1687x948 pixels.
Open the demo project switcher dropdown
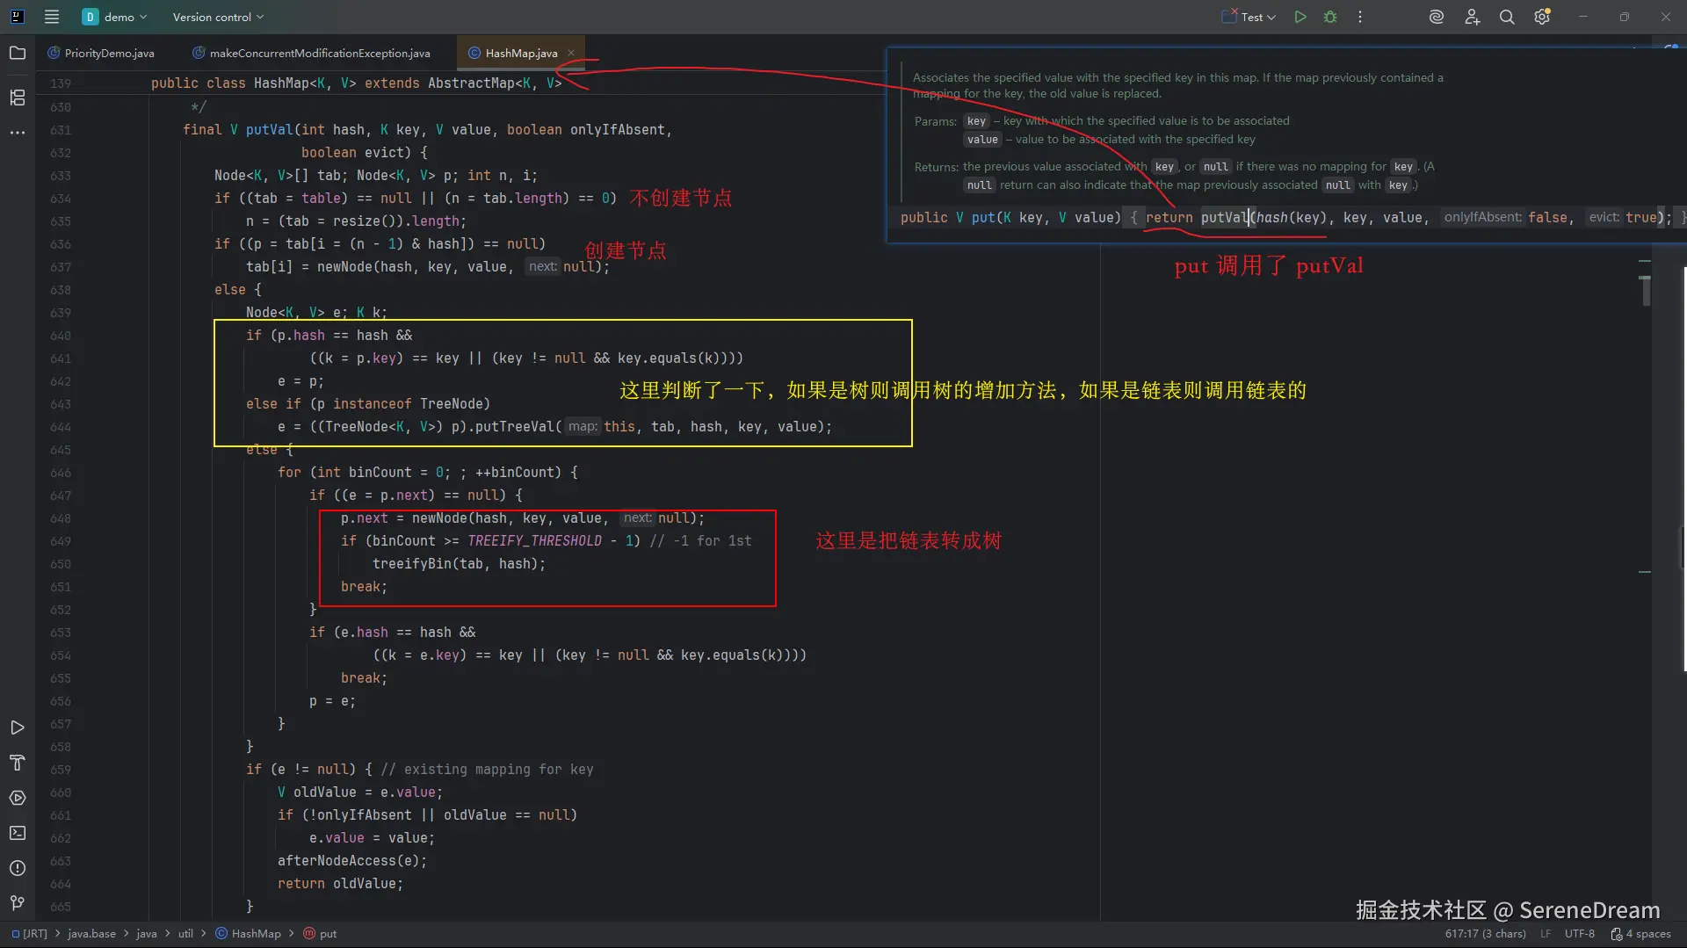point(115,17)
